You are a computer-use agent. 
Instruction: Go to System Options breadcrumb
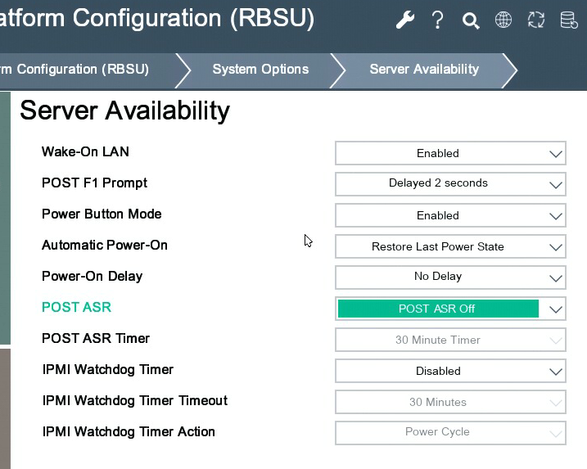coord(260,70)
